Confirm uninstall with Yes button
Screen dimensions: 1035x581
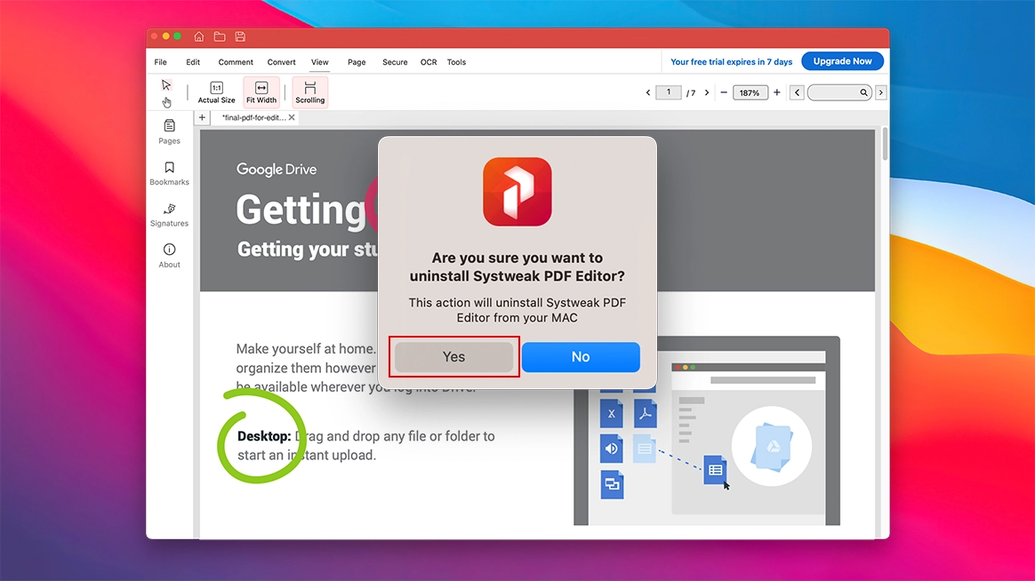(454, 357)
